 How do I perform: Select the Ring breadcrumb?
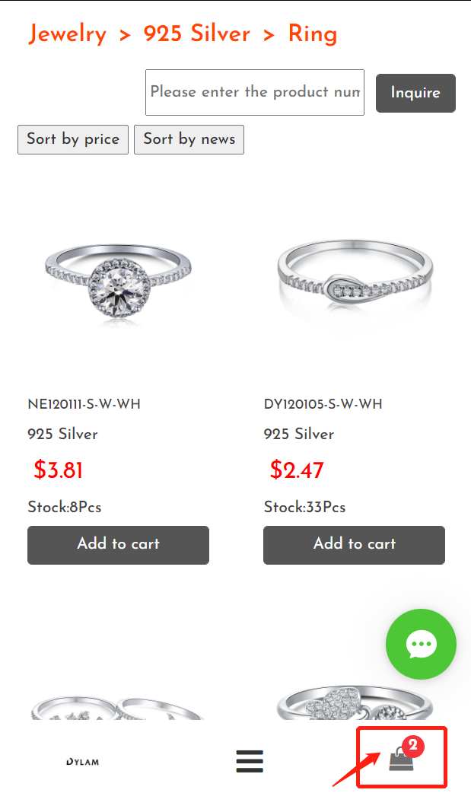[x=313, y=34]
